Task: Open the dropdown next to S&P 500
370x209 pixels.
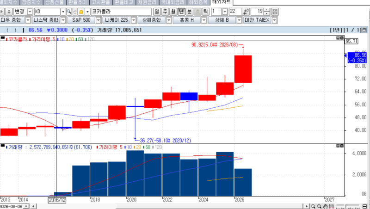Action: [99, 20]
